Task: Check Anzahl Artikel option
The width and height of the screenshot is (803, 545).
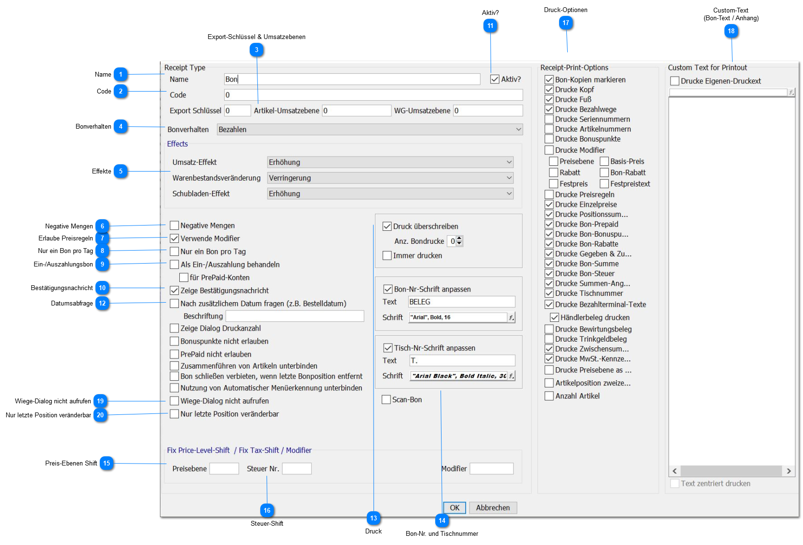Action: click(x=549, y=396)
